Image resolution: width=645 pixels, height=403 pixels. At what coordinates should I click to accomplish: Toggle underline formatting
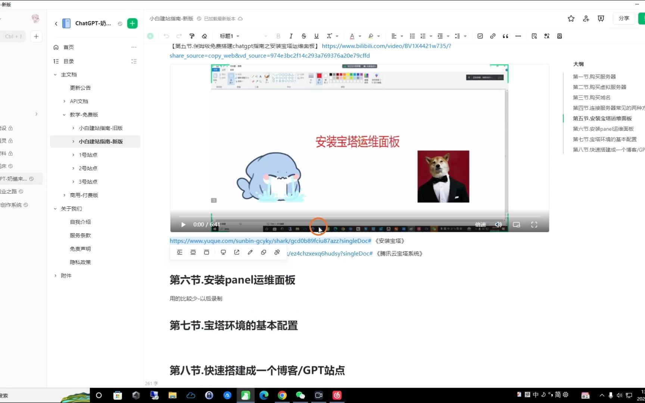coord(317,36)
